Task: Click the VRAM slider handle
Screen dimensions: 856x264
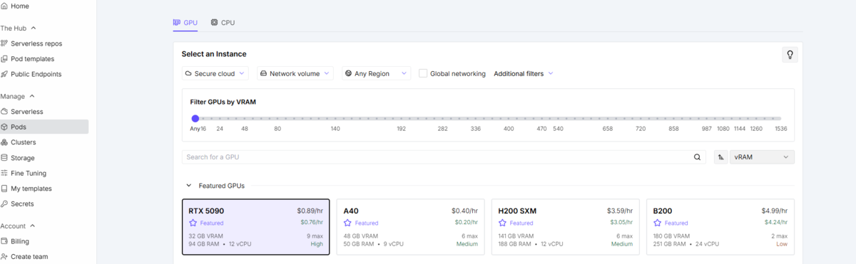Action: pos(195,119)
